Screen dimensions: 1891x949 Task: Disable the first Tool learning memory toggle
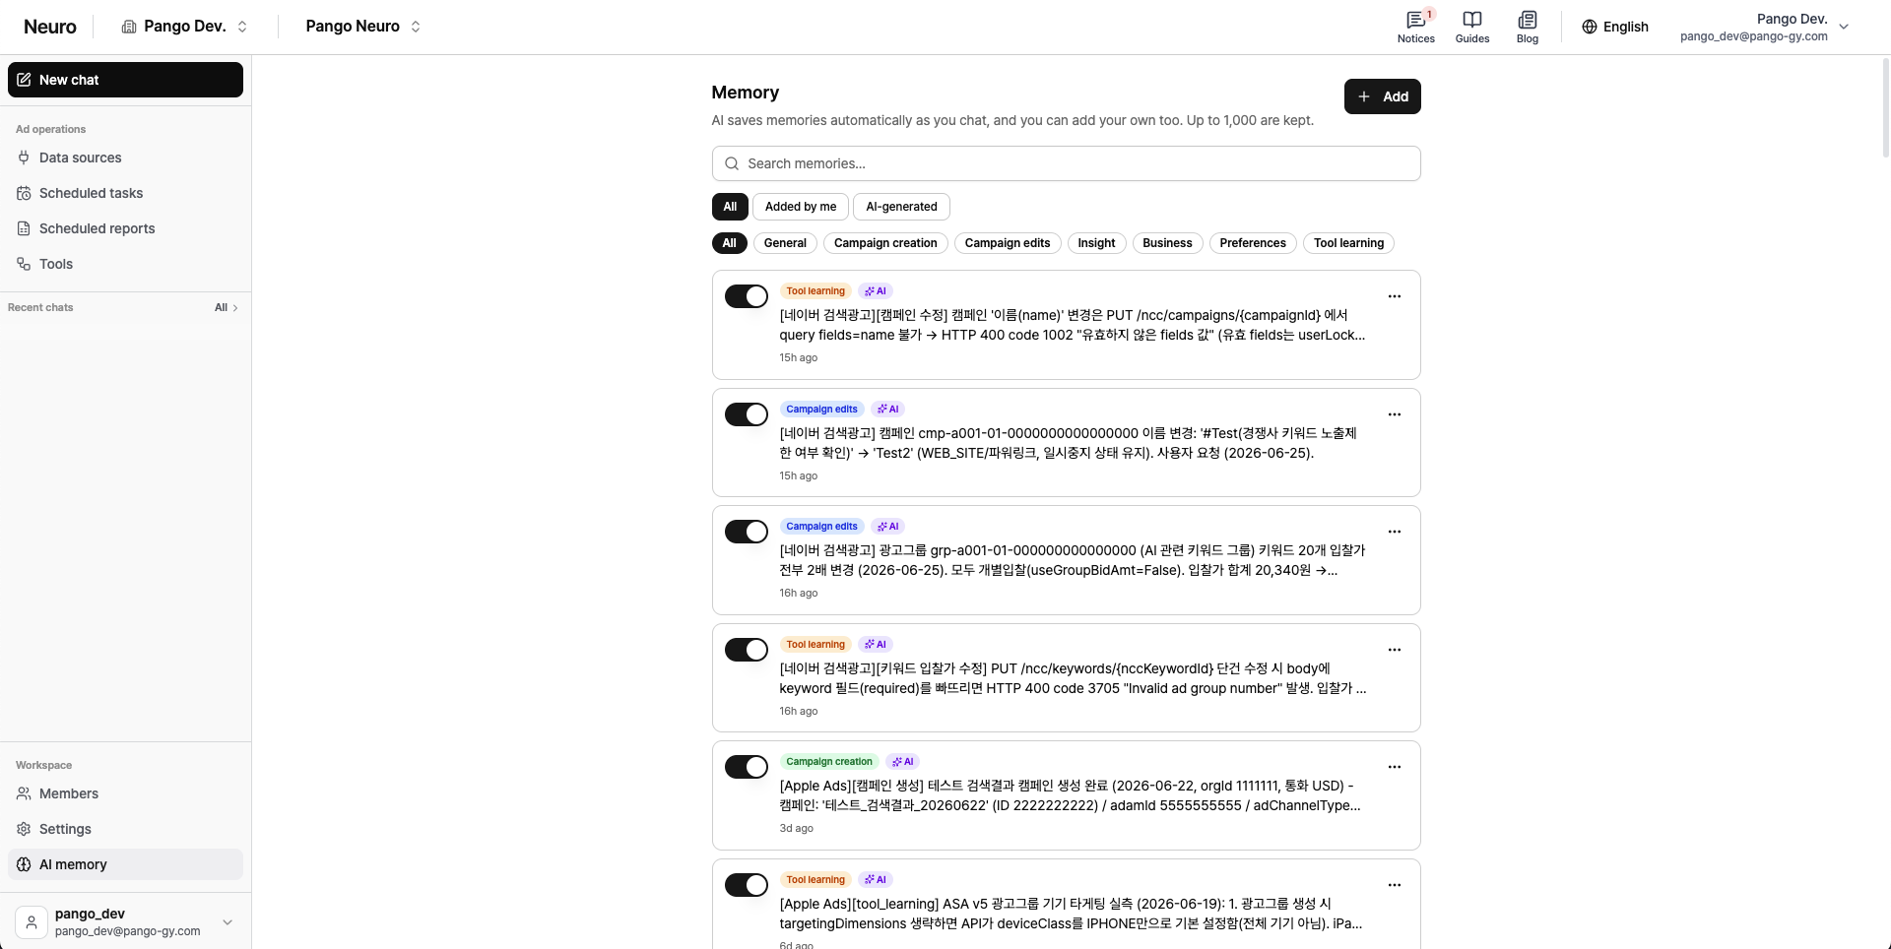click(746, 296)
